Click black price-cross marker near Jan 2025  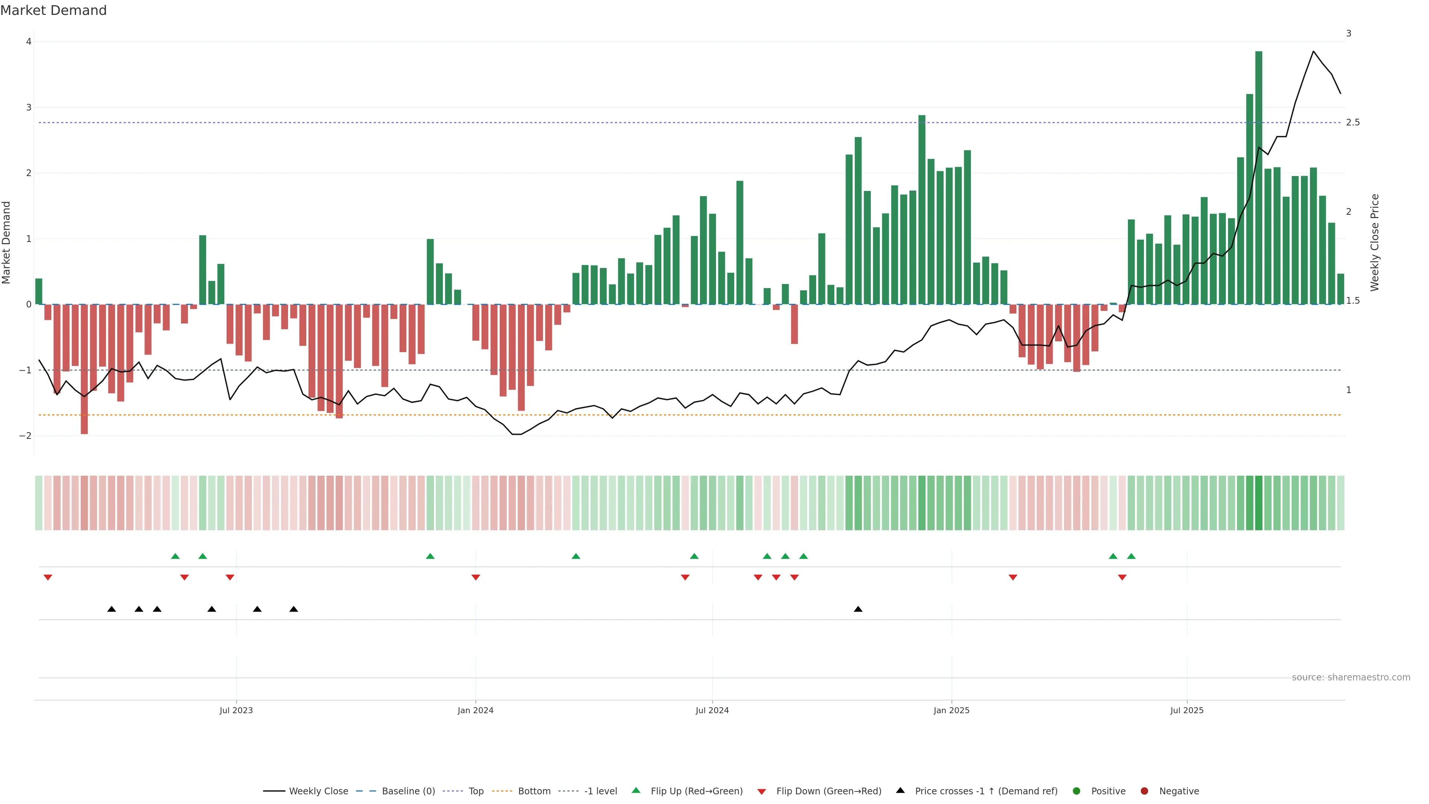point(858,609)
